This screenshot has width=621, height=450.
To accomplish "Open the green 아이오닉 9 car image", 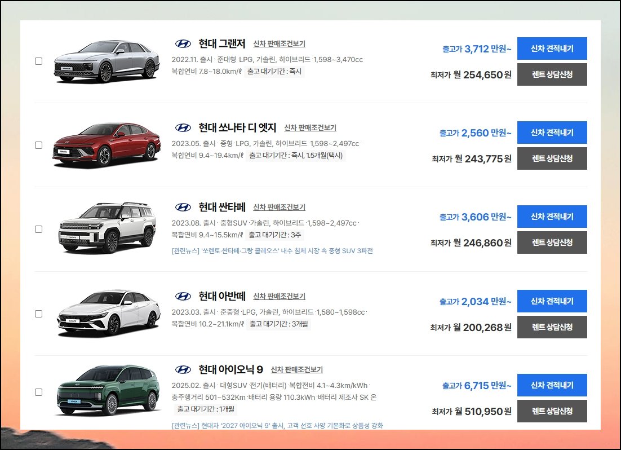I will coord(108,391).
